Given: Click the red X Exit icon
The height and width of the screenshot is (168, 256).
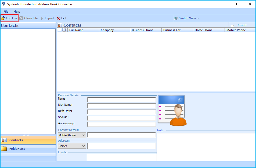Looking at the screenshot, I should coord(58,18).
